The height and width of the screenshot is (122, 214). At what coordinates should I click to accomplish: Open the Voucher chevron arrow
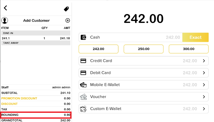204,97
